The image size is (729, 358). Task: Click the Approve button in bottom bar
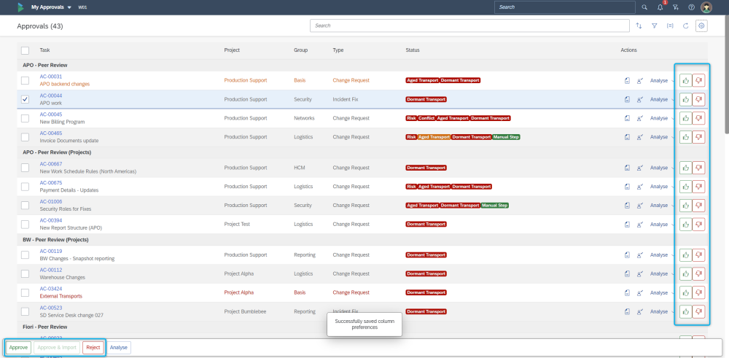(19, 348)
